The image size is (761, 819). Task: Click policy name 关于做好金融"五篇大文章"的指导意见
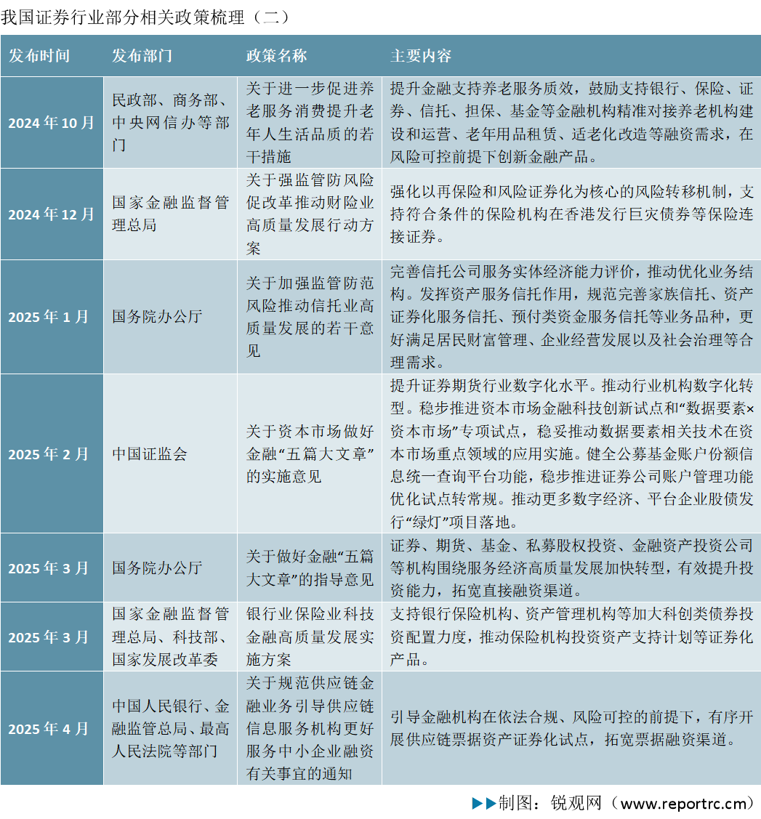pyautogui.click(x=310, y=568)
